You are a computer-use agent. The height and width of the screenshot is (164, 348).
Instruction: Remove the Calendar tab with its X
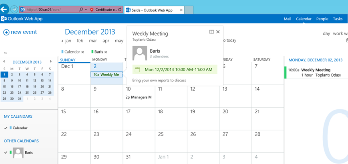click(x=82, y=52)
